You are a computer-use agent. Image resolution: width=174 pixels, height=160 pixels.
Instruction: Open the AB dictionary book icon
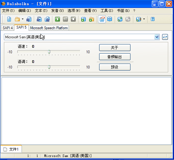(x=110, y=19)
